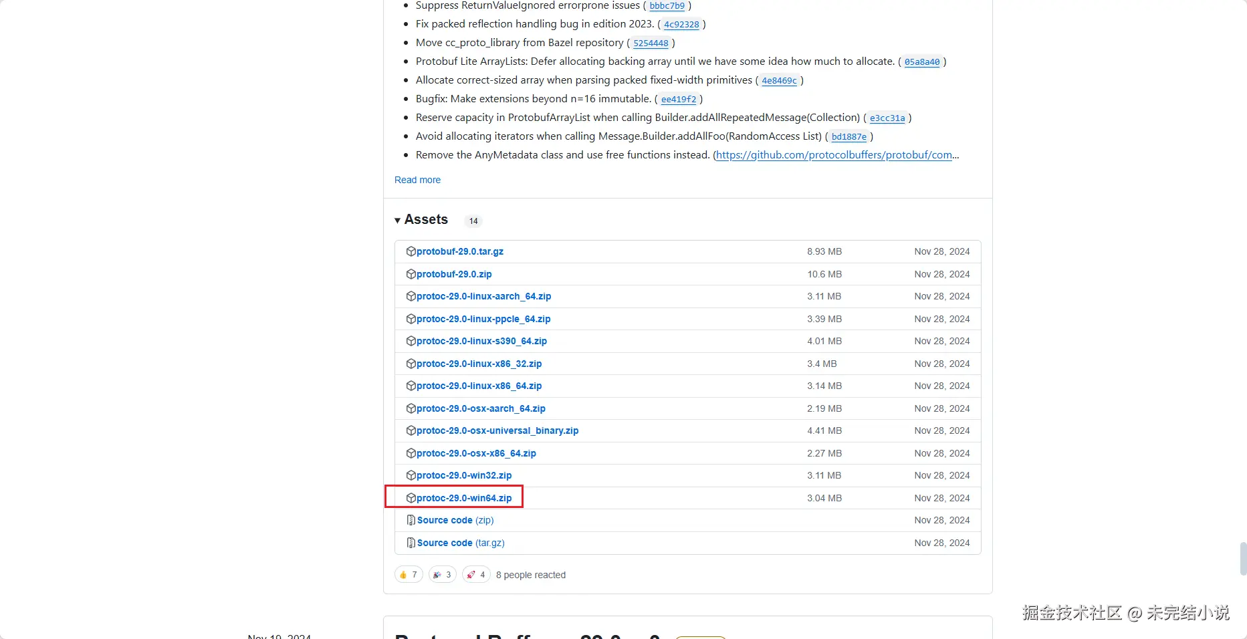The width and height of the screenshot is (1247, 639).
Task: Download protoc-29.0-win64.zip
Action: pos(464,498)
